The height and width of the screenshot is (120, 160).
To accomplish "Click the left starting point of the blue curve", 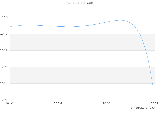I will (x=10, y=27).
